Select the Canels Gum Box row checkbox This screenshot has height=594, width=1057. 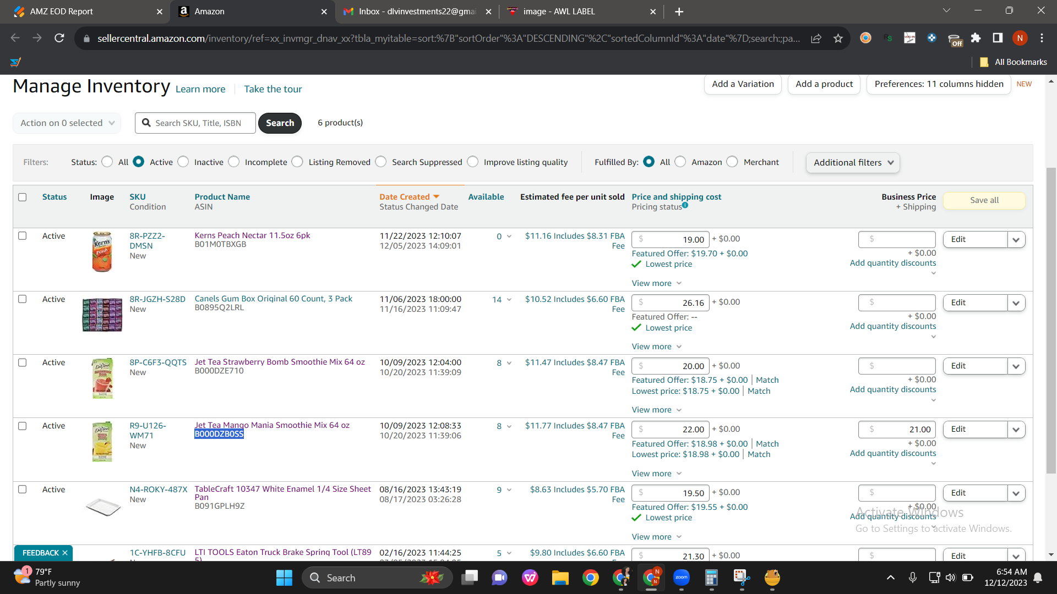[23, 299]
